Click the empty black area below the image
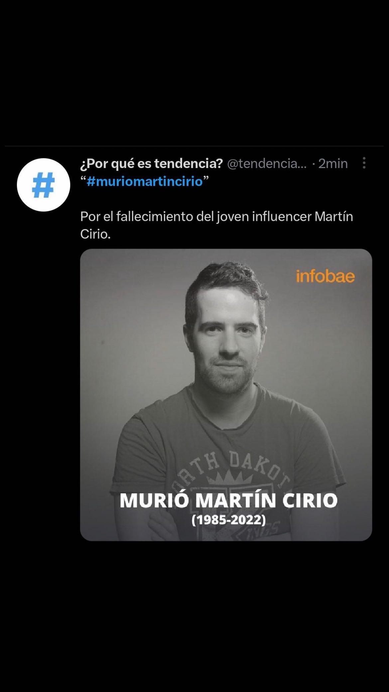The image size is (389, 692). pyautogui.click(x=194, y=615)
